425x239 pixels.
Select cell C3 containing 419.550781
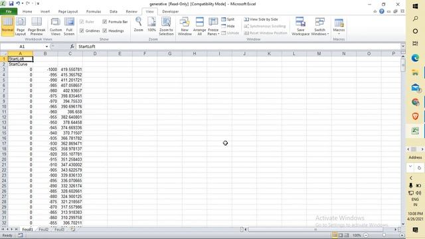[x=70, y=69]
